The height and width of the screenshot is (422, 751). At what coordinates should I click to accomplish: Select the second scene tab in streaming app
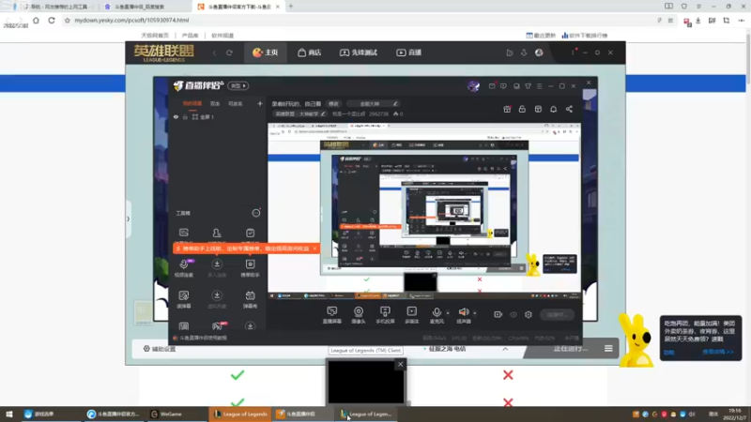pos(215,103)
